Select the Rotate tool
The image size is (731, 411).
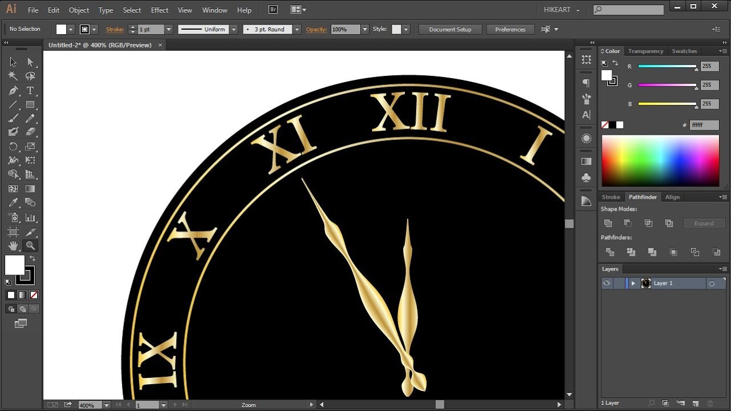tap(13, 147)
